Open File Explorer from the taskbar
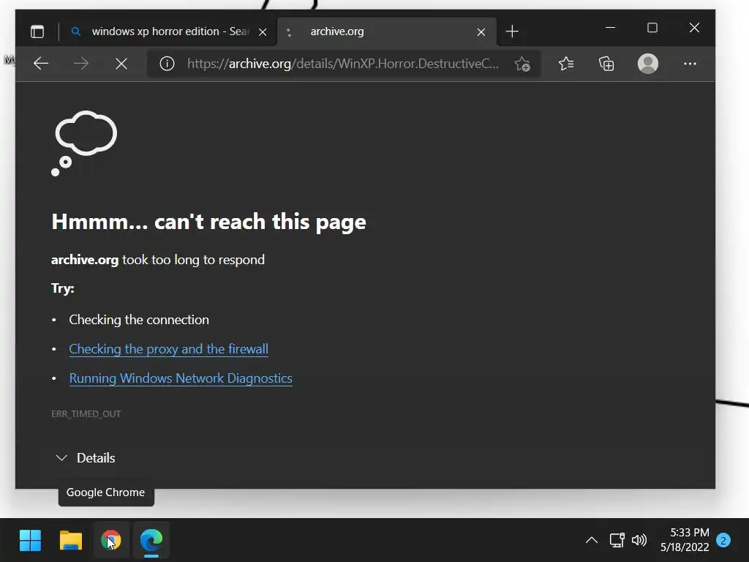 (71, 541)
